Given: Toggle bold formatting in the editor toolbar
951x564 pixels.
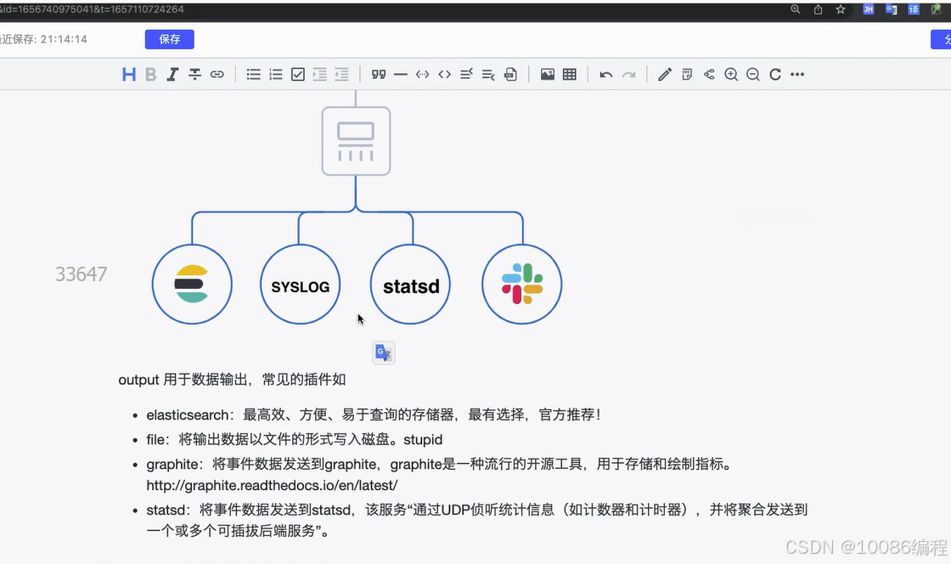Looking at the screenshot, I should coord(151,75).
